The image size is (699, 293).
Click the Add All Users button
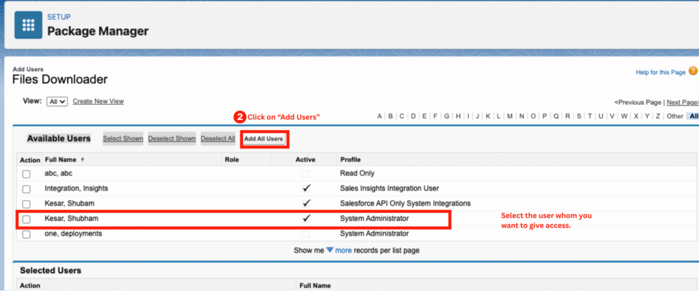(263, 139)
